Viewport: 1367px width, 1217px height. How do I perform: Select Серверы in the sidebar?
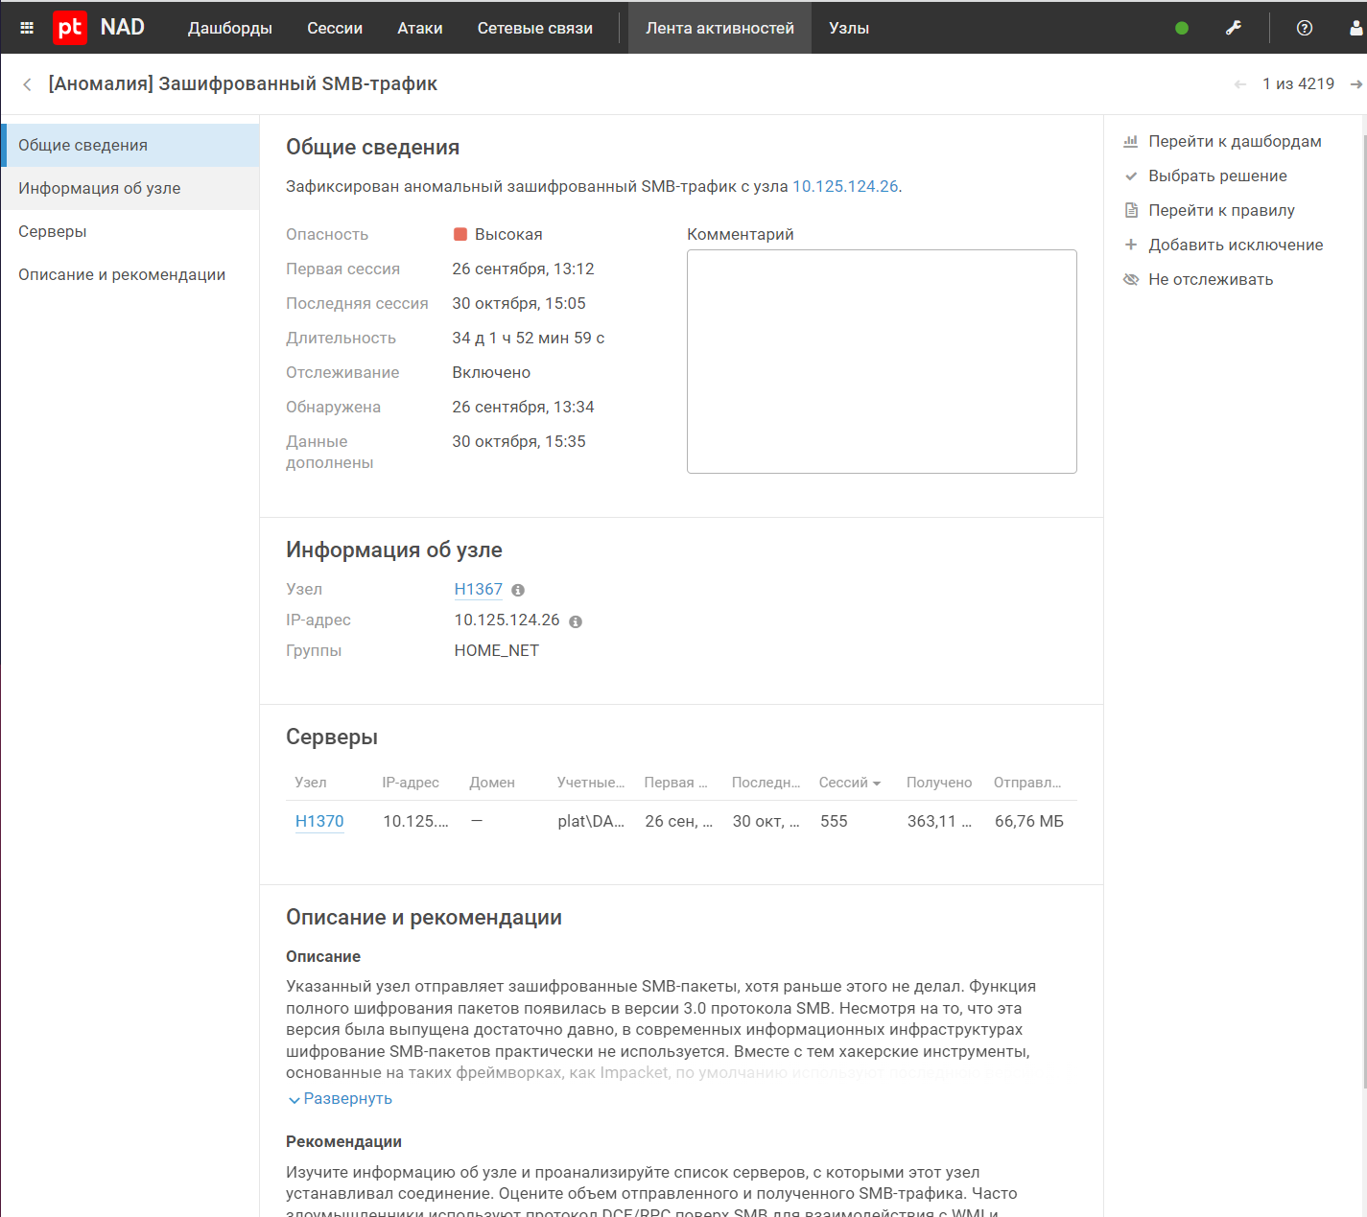pos(130,231)
